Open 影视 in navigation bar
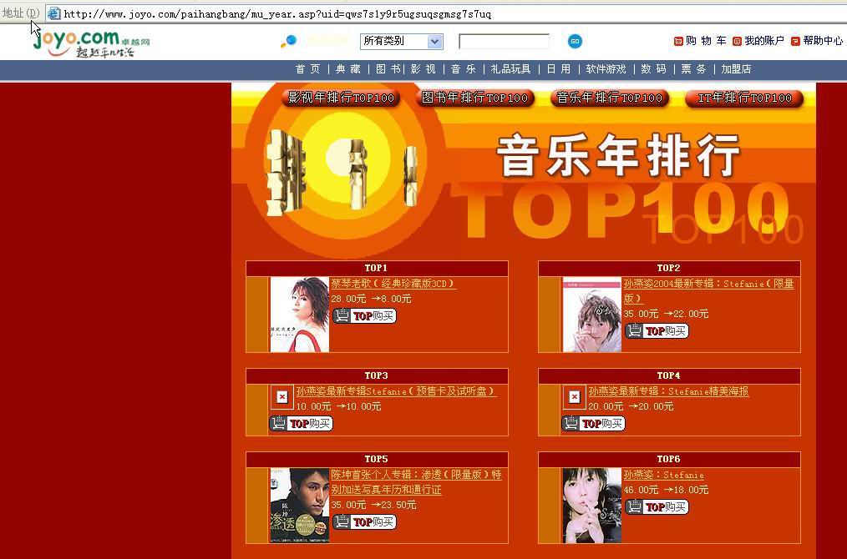Viewport: 847px width, 559px height. tap(423, 69)
